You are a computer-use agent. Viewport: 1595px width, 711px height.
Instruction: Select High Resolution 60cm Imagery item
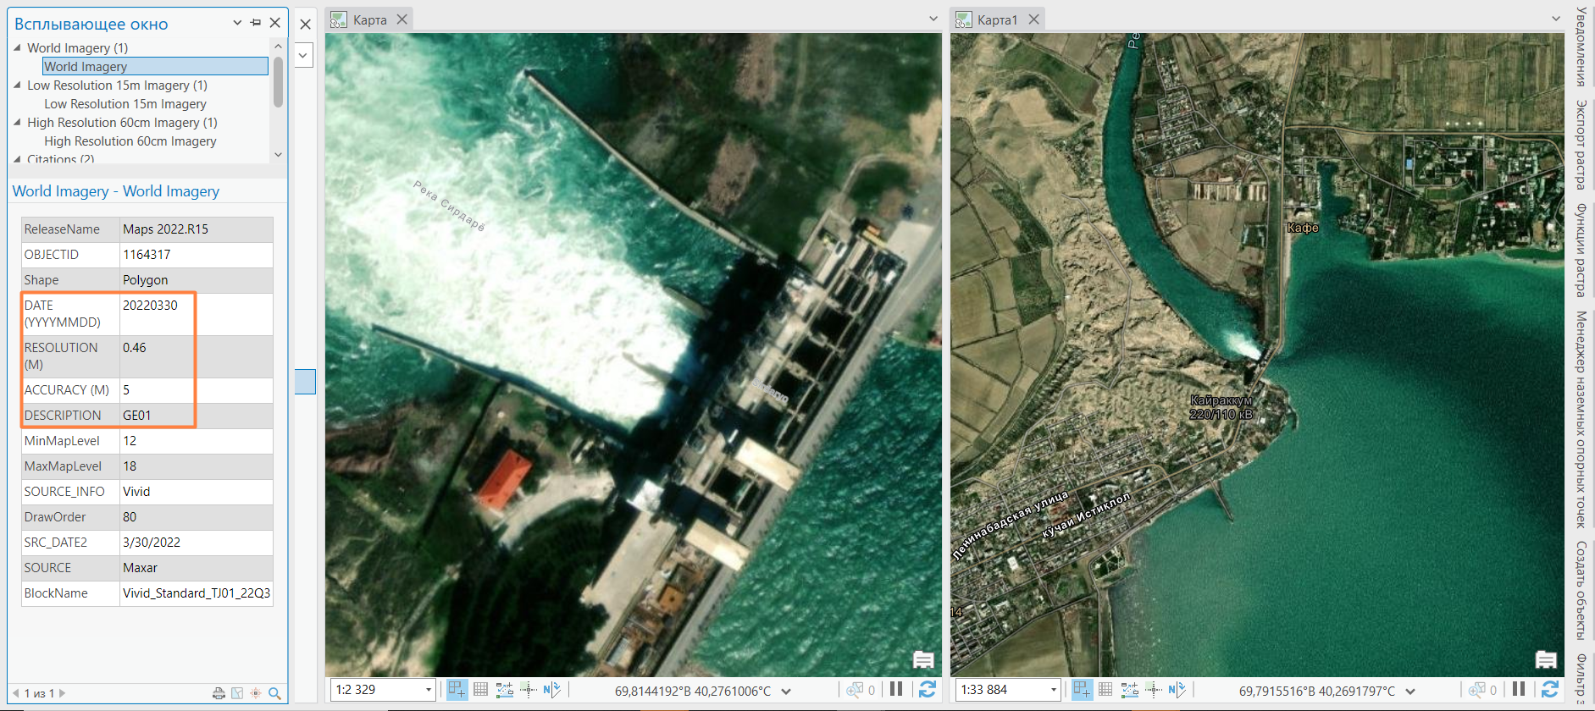[x=130, y=141]
